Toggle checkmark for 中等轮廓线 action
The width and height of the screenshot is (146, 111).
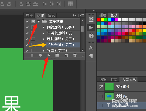click(27, 33)
